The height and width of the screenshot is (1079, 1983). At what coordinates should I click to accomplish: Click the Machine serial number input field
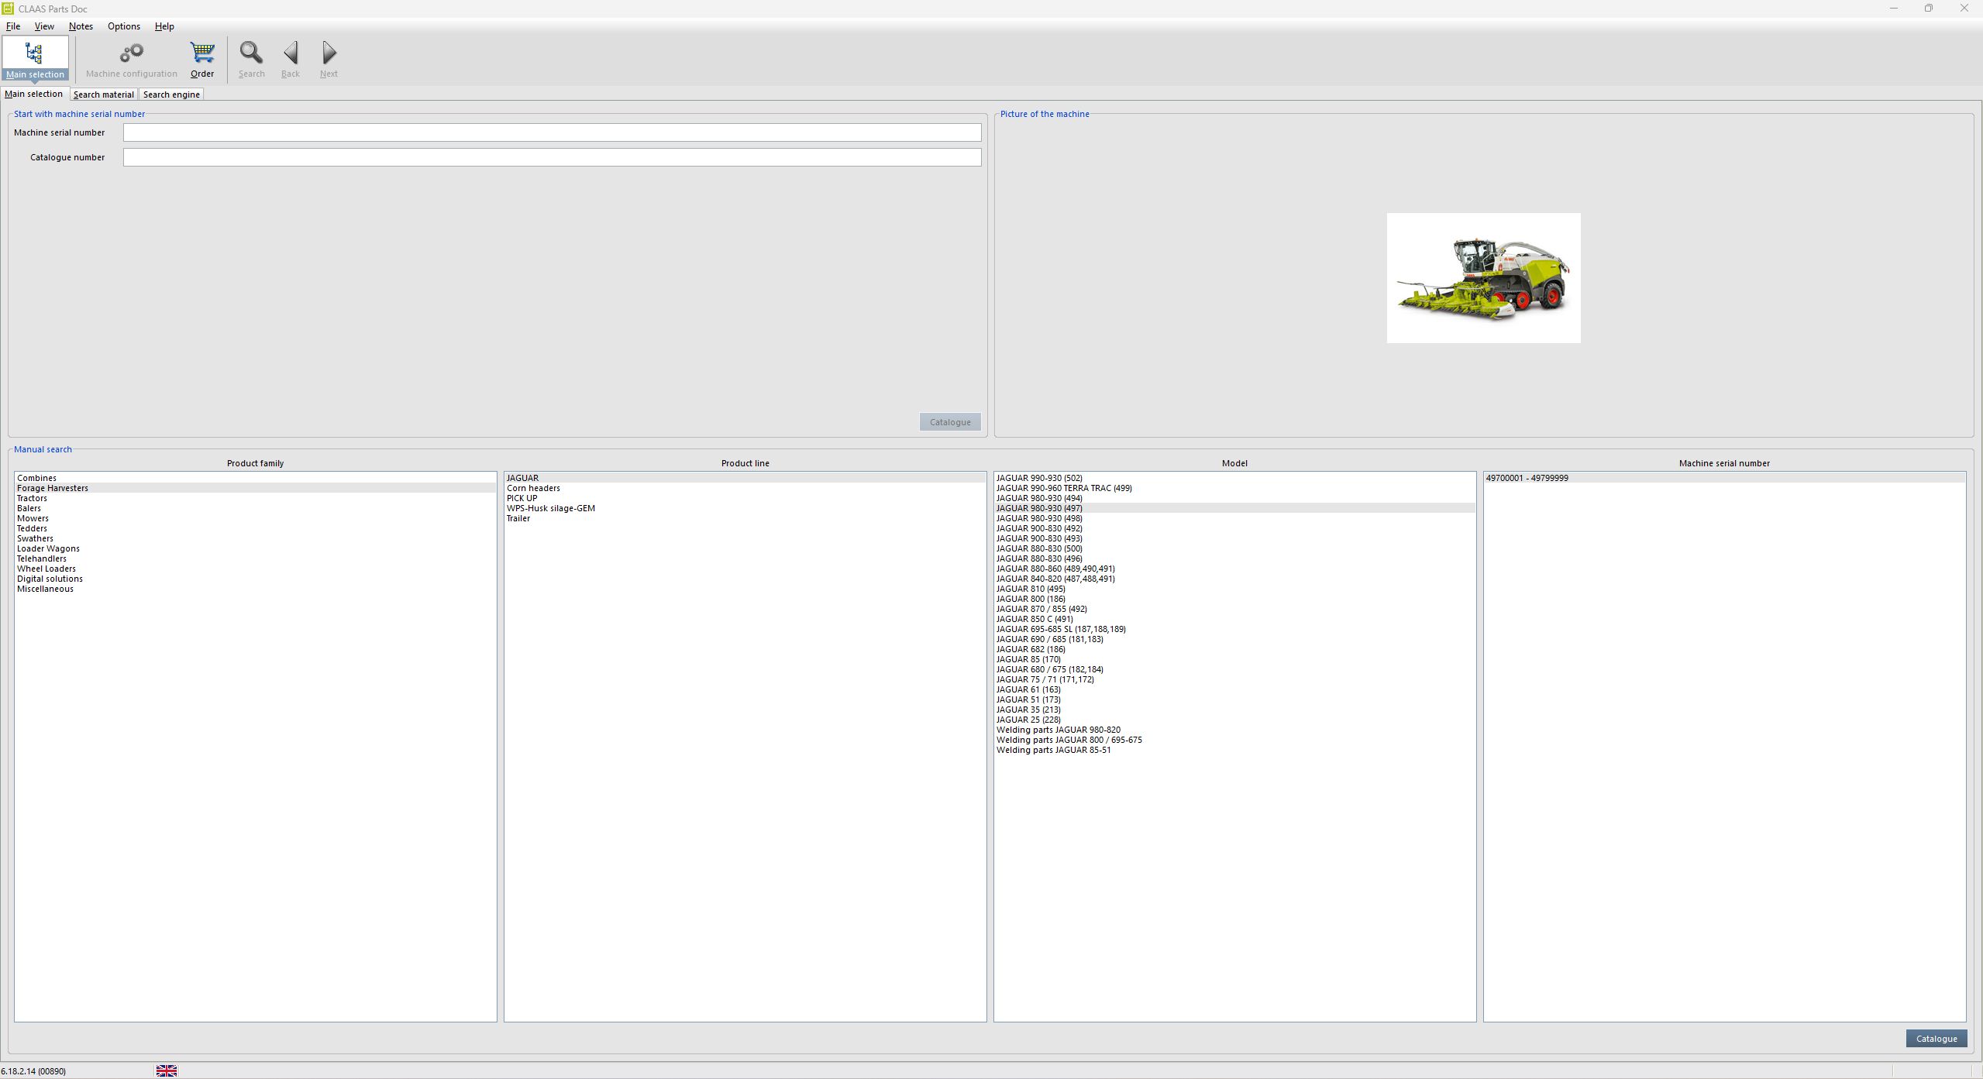(x=552, y=132)
